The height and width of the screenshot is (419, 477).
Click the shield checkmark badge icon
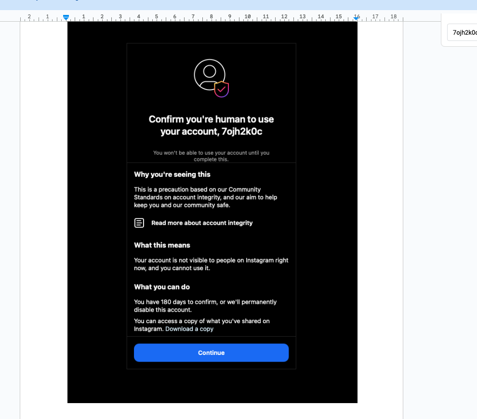pos(222,89)
